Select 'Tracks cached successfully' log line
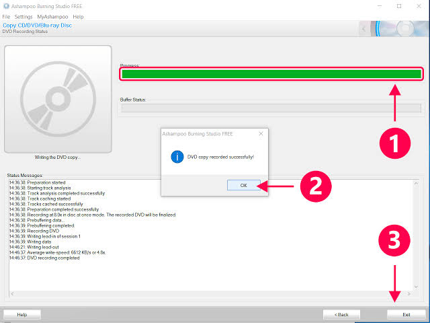The image size is (430, 323). 46,204
